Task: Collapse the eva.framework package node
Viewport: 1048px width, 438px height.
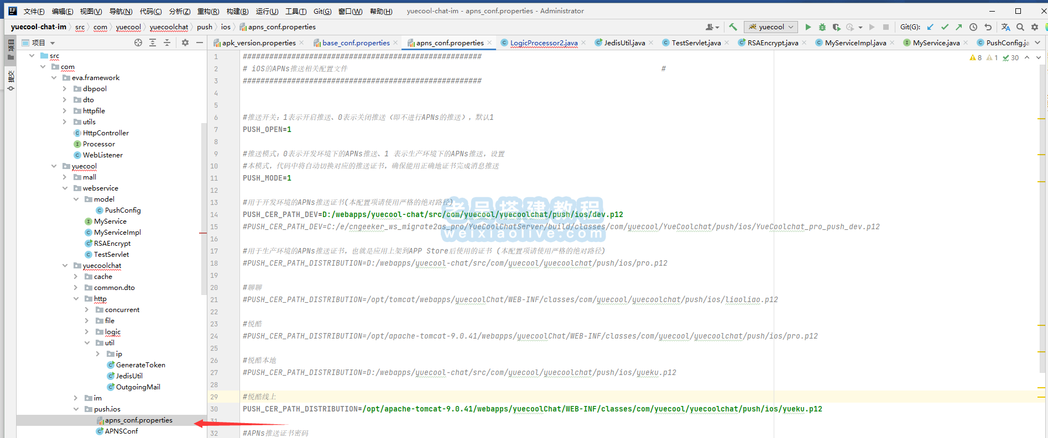Action: [54, 78]
